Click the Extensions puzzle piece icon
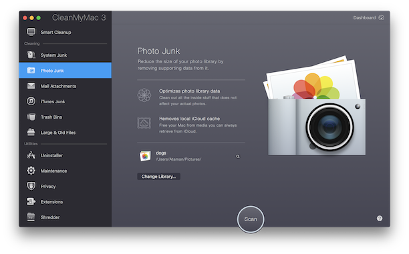This screenshot has height=254, width=409. click(31, 201)
